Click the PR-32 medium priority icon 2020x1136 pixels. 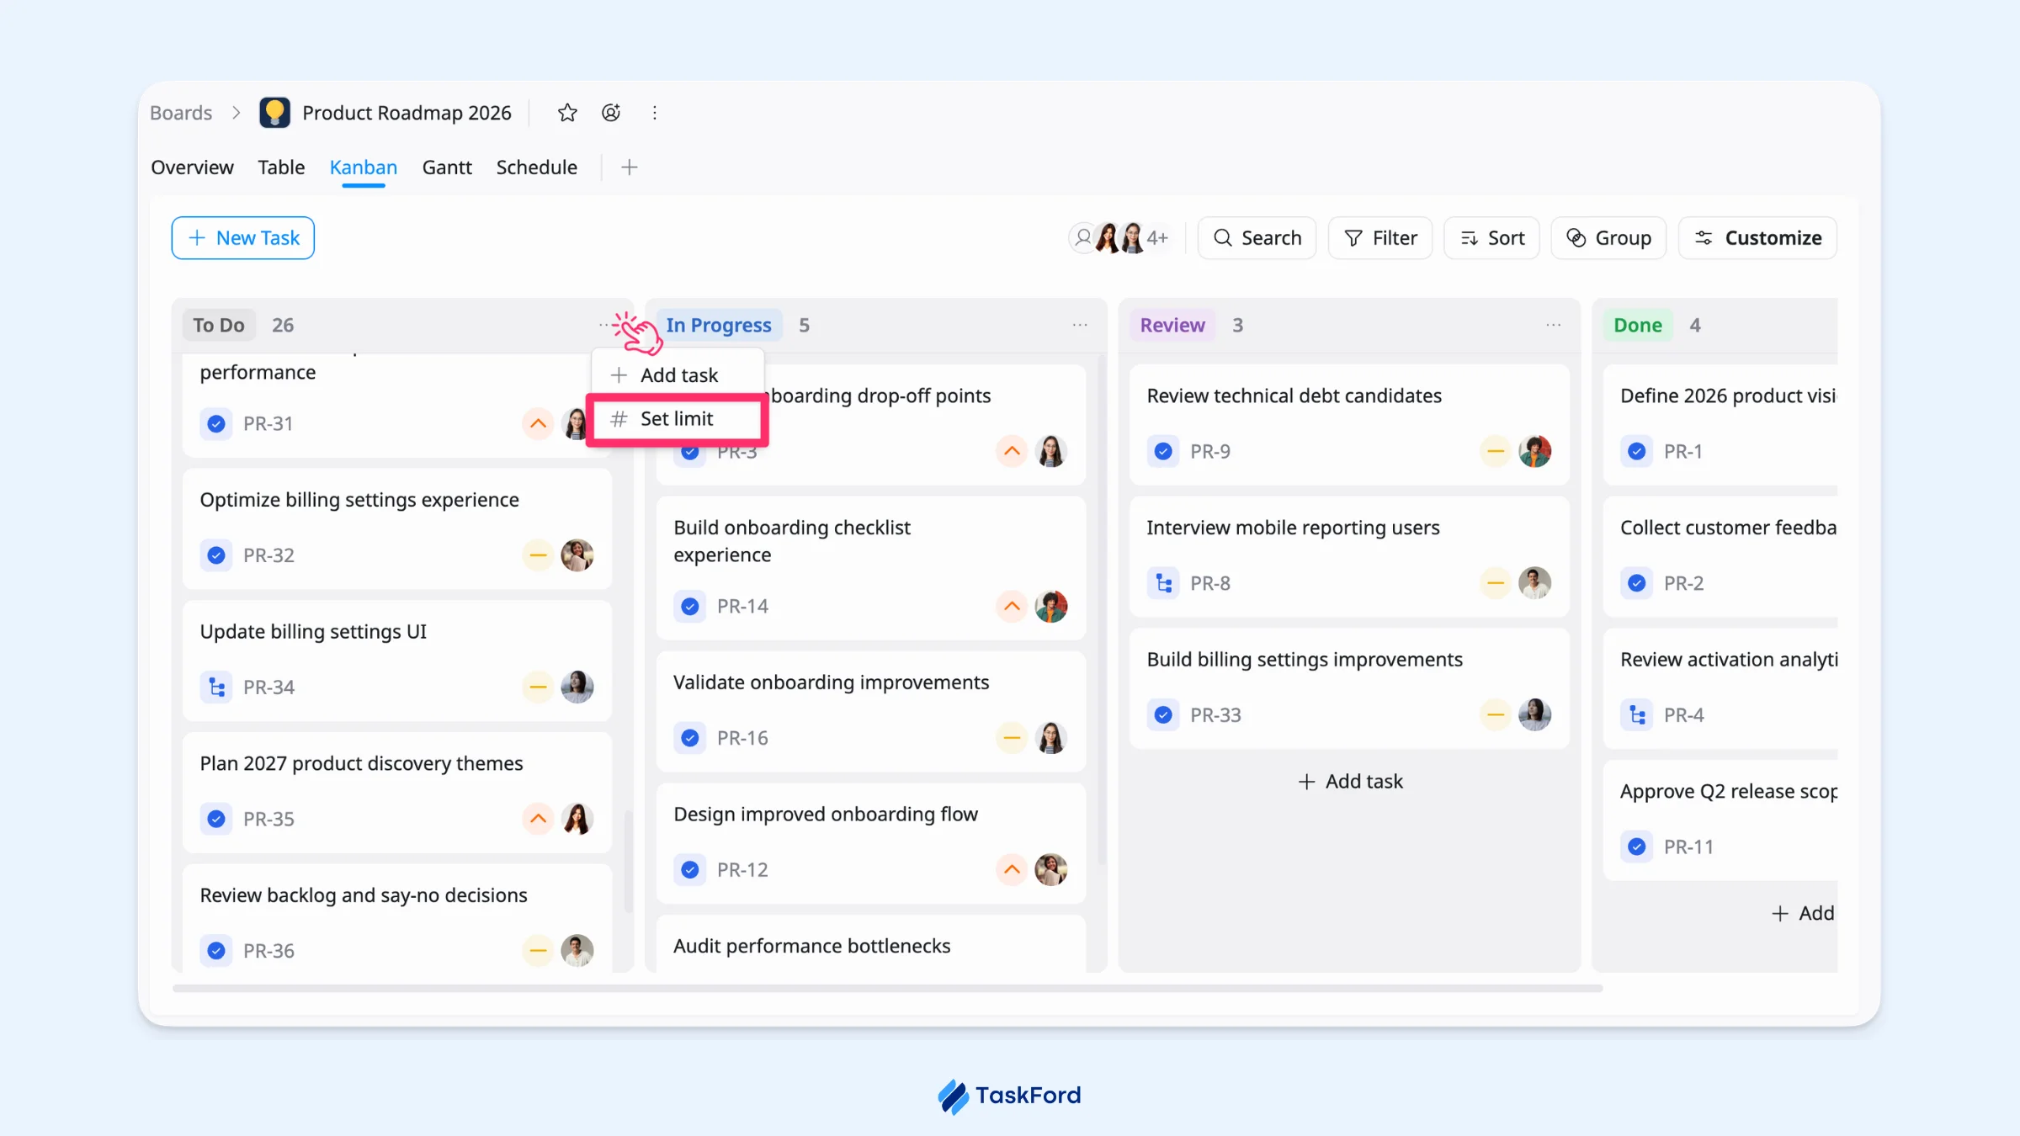[x=538, y=555]
